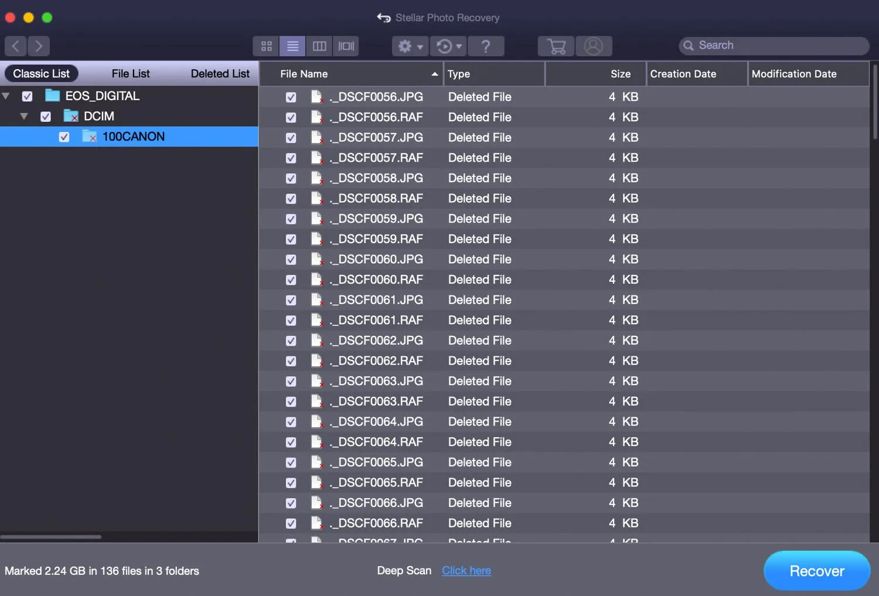The width and height of the screenshot is (879, 596).
Task: Select the EOS_DIGITAL folder icon
Action: [53, 96]
